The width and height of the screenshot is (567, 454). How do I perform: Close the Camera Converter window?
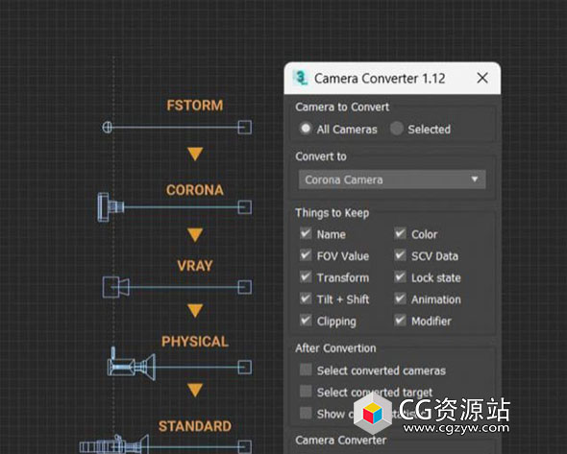click(482, 78)
